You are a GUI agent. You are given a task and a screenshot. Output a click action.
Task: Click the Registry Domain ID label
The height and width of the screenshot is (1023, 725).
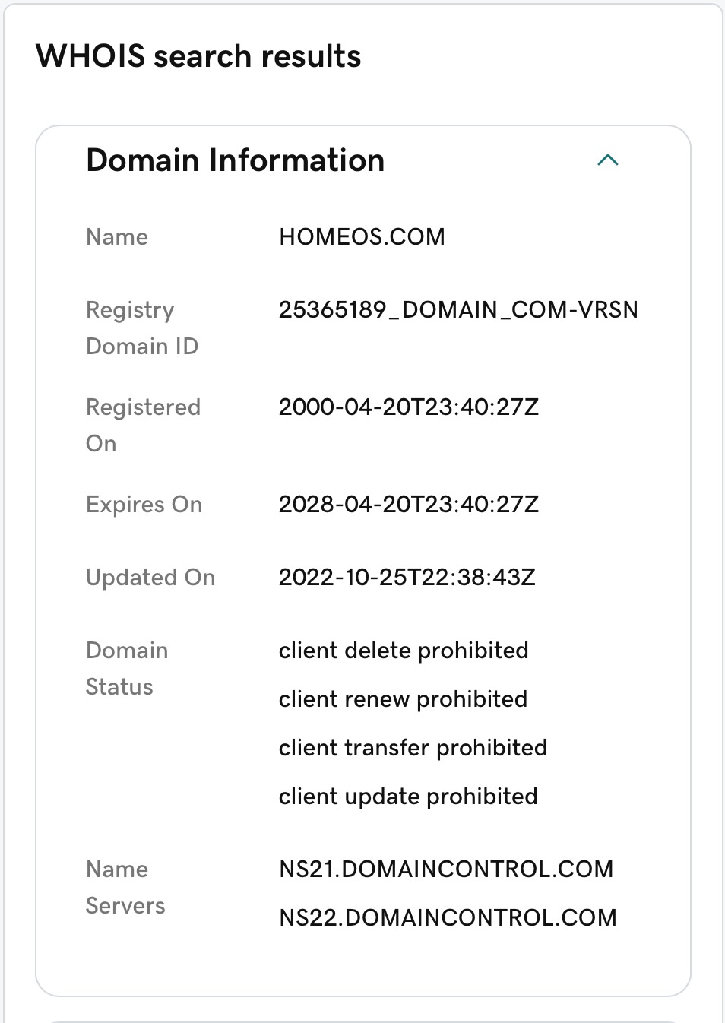click(142, 328)
